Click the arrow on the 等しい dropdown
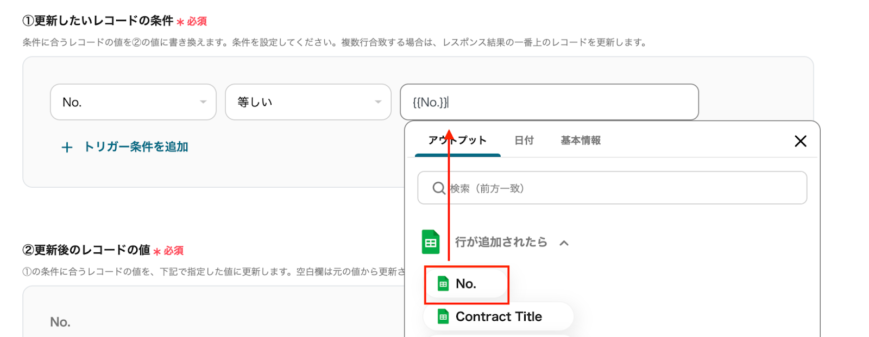This screenshot has width=869, height=337. (378, 102)
